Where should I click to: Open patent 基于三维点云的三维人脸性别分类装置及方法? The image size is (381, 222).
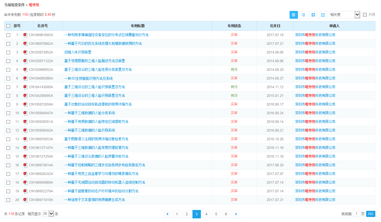click(x=98, y=70)
